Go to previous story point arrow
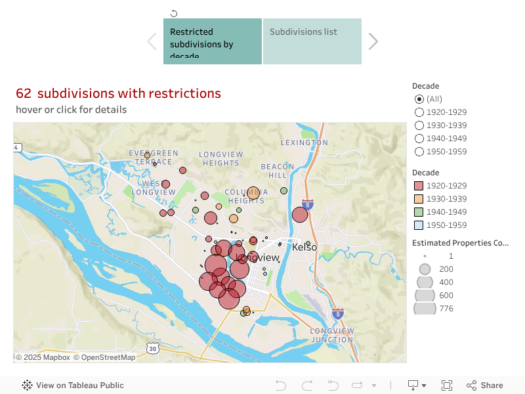Viewport: 525px width, 394px height. tap(152, 41)
